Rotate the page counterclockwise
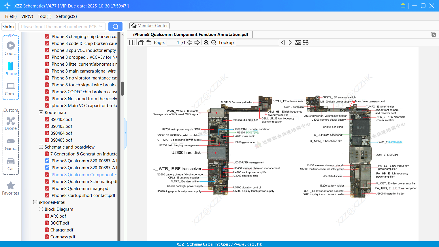Screen dimensions: 439x247 tap(141, 42)
